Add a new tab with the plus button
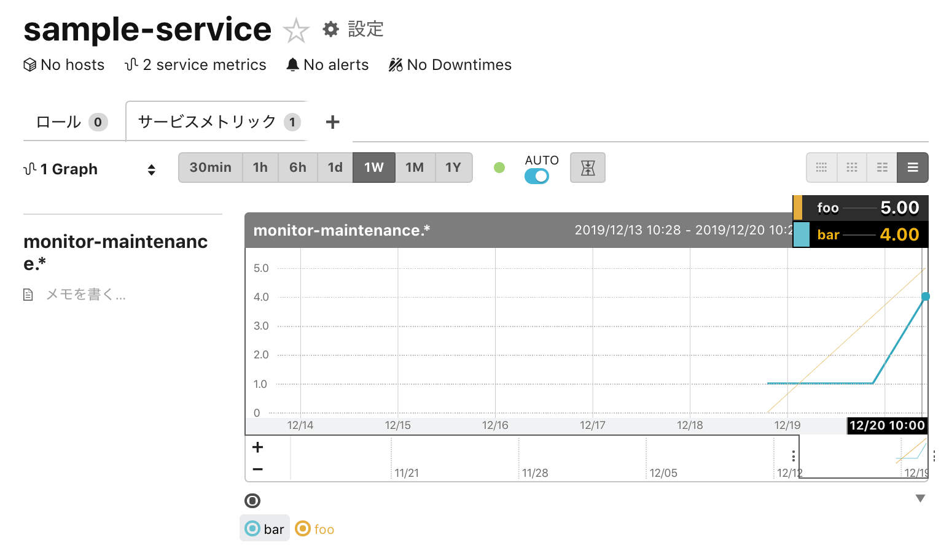 coord(332,121)
